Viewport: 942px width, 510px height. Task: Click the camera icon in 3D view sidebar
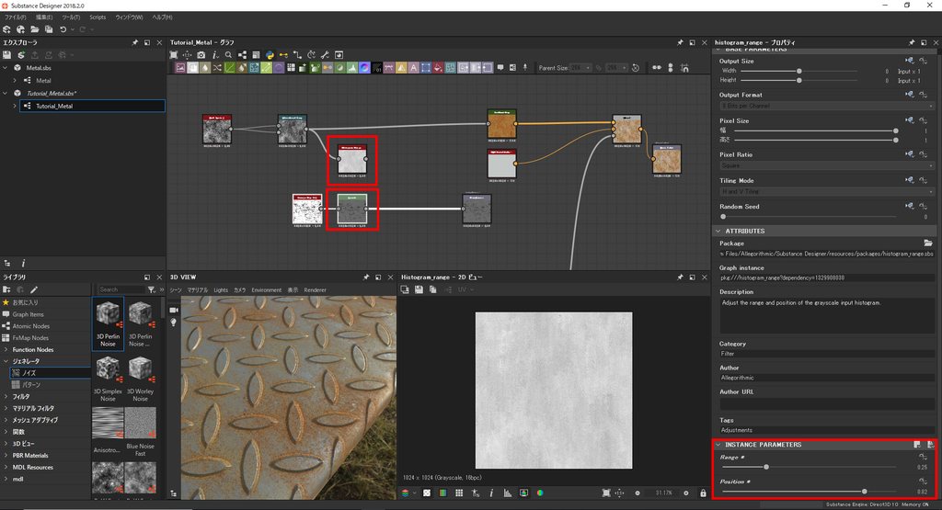click(174, 310)
